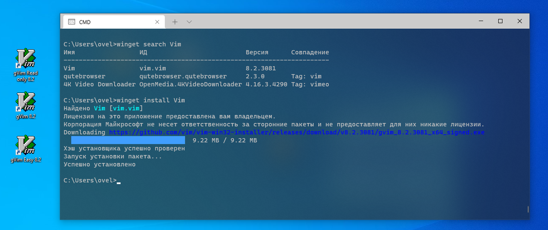Open the gvim installer GitHub download link
This screenshot has height=230, width=548.
297,132
